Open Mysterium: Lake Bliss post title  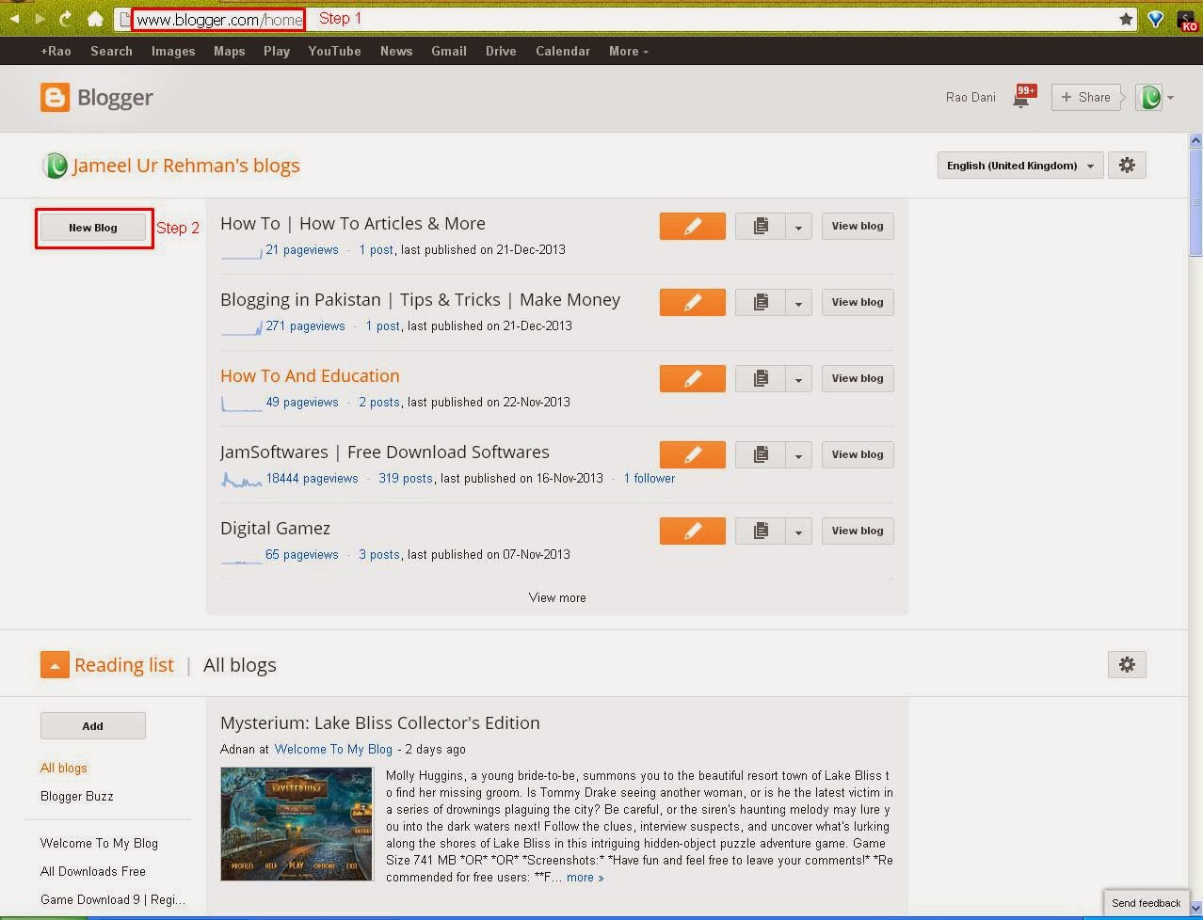[x=380, y=722]
